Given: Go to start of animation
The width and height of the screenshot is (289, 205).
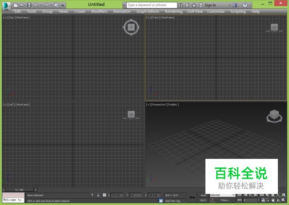Looking at the screenshot, I should click(x=240, y=195).
